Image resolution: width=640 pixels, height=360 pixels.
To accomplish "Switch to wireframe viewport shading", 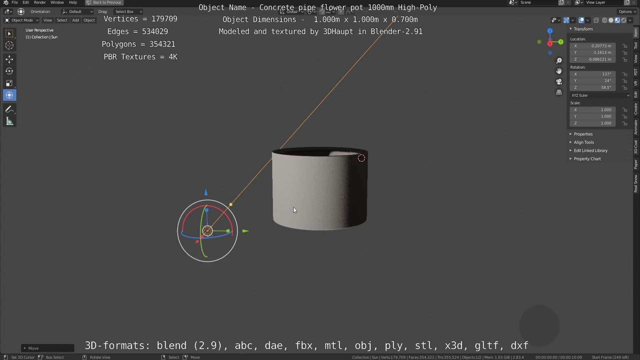I will (x=605, y=20).
